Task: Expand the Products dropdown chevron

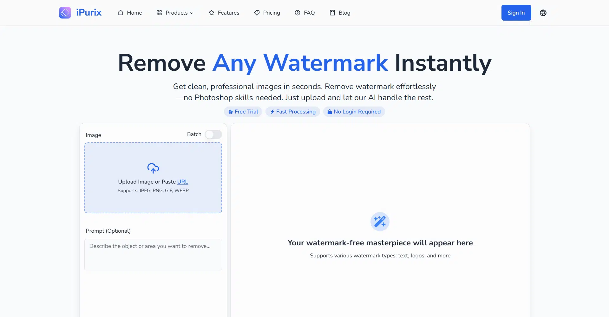Action: pyautogui.click(x=192, y=13)
